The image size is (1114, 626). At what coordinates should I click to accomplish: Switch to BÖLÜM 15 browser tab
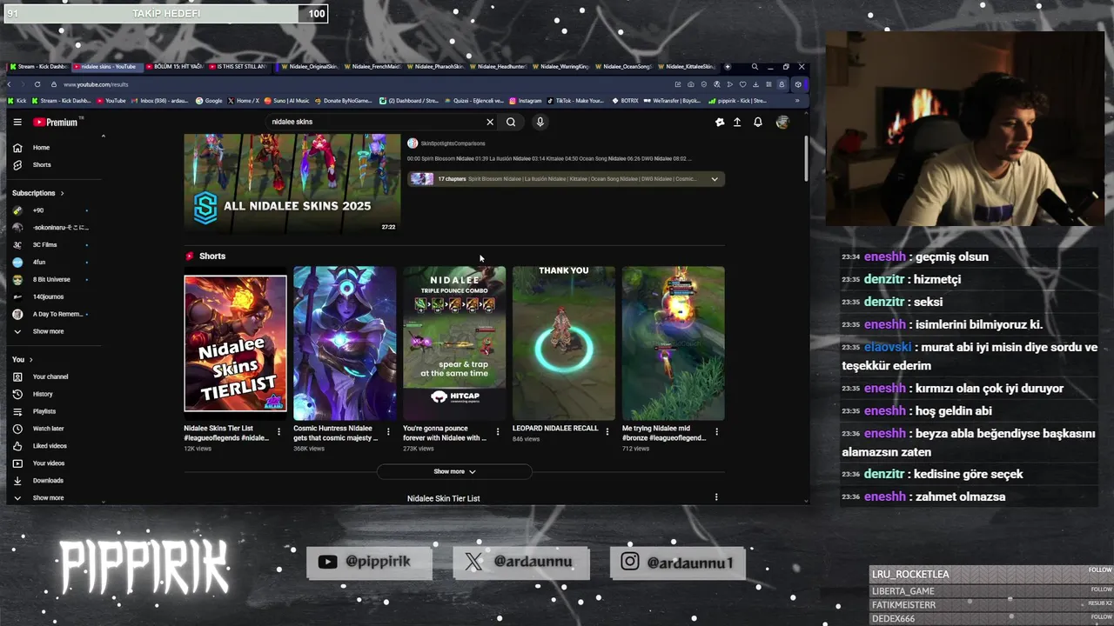174,67
